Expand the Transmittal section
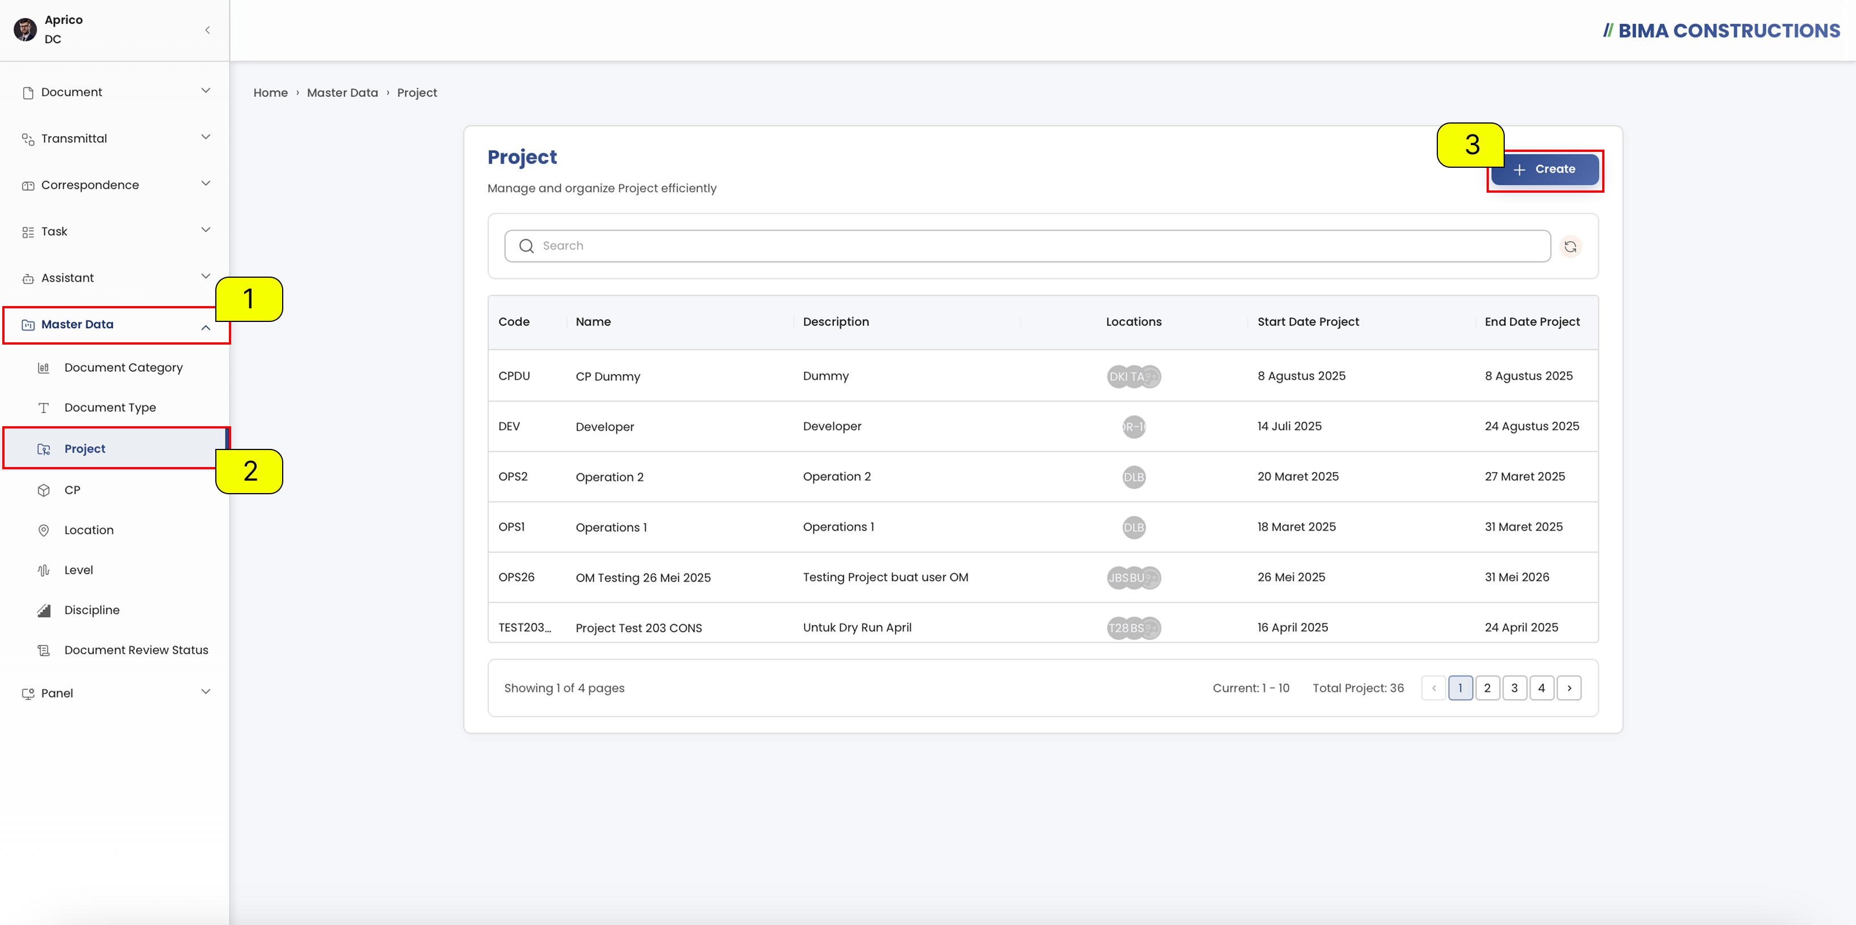 pyautogui.click(x=115, y=138)
